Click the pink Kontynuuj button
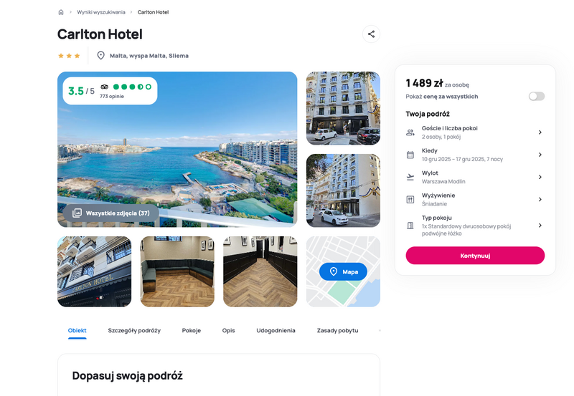574x396 pixels. point(475,256)
